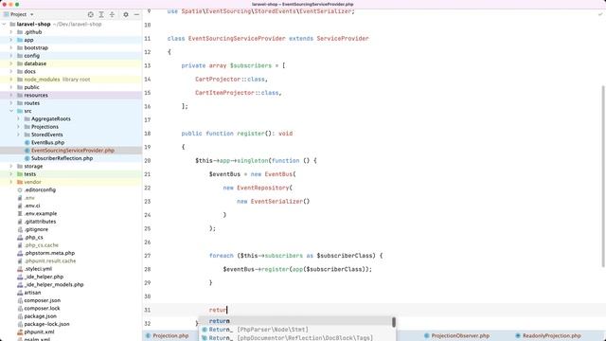Click the vendor folder icon
The height and width of the screenshot is (341, 606).
(x=20, y=182)
